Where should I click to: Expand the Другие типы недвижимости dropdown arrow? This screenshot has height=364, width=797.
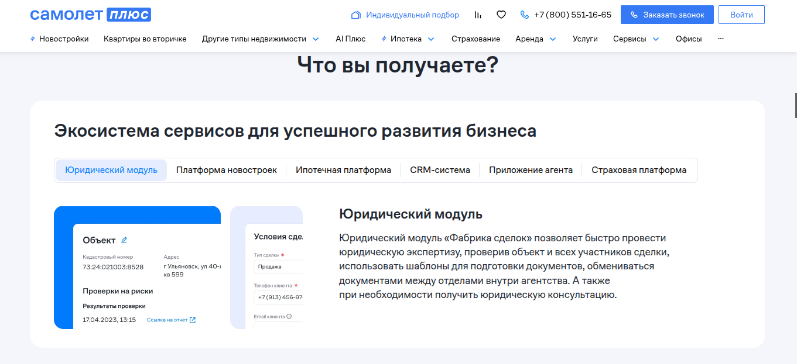(x=316, y=39)
